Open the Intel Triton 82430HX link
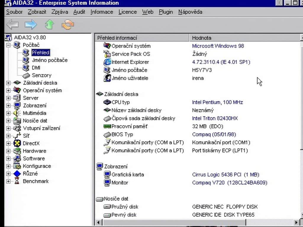Screen dimensions: 303x227 coord(215,118)
